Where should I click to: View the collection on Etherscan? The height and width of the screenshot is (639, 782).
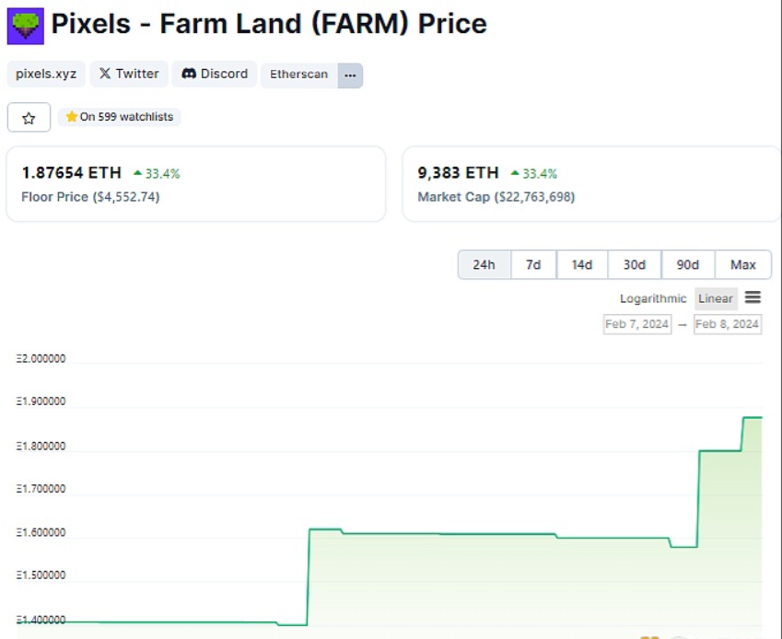tap(298, 74)
